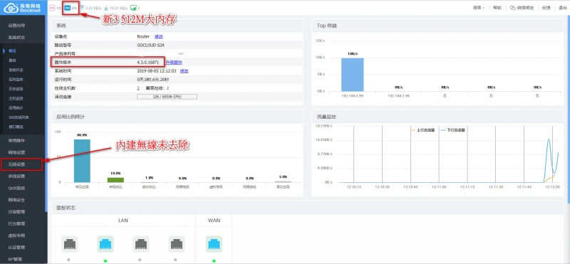This screenshot has width=570, height=264.
Task: Open 历史监控 history monitoring
Action: point(16,89)
